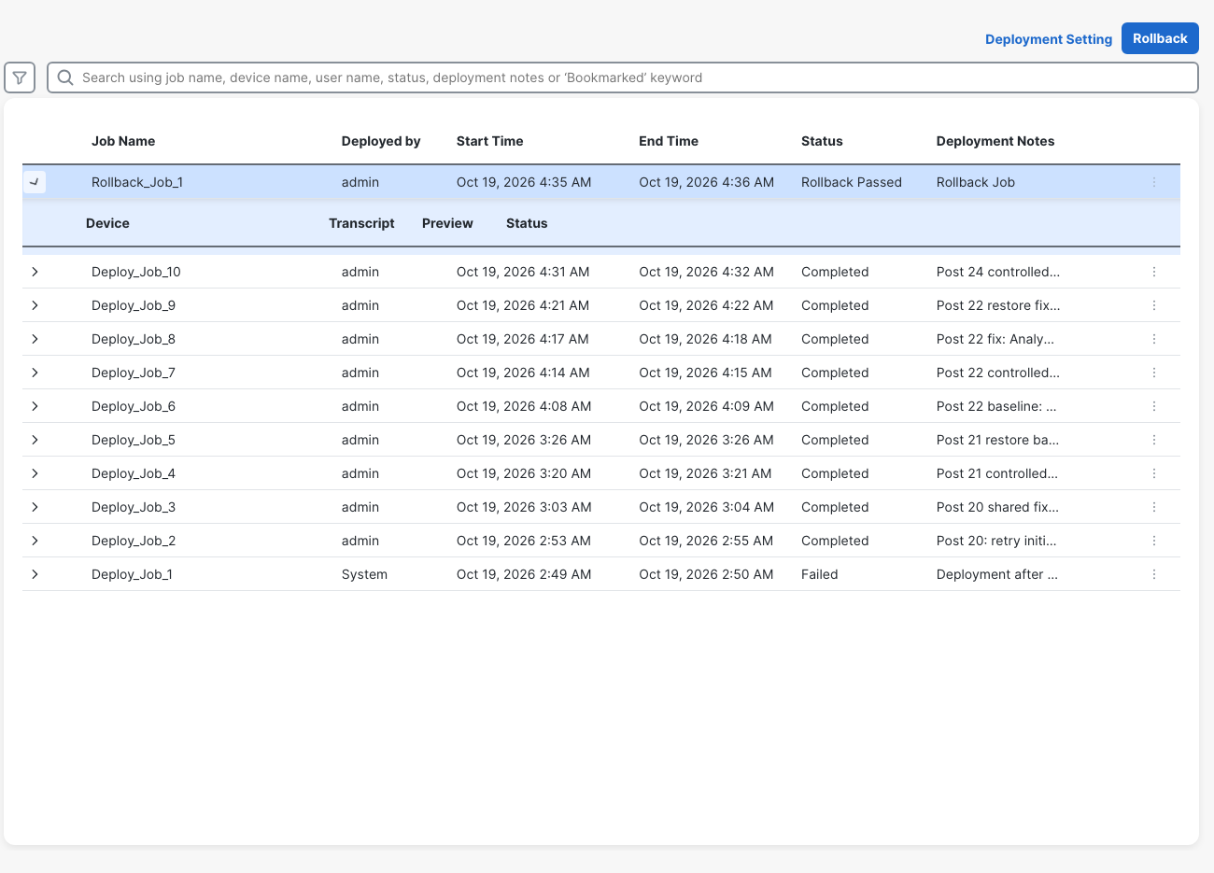Image resolution: width=1214 pixels, height=873 pixels.
Task: Expand the Deploy_Job_5 row
Action: pyautogui.click(x=35, y=440)
